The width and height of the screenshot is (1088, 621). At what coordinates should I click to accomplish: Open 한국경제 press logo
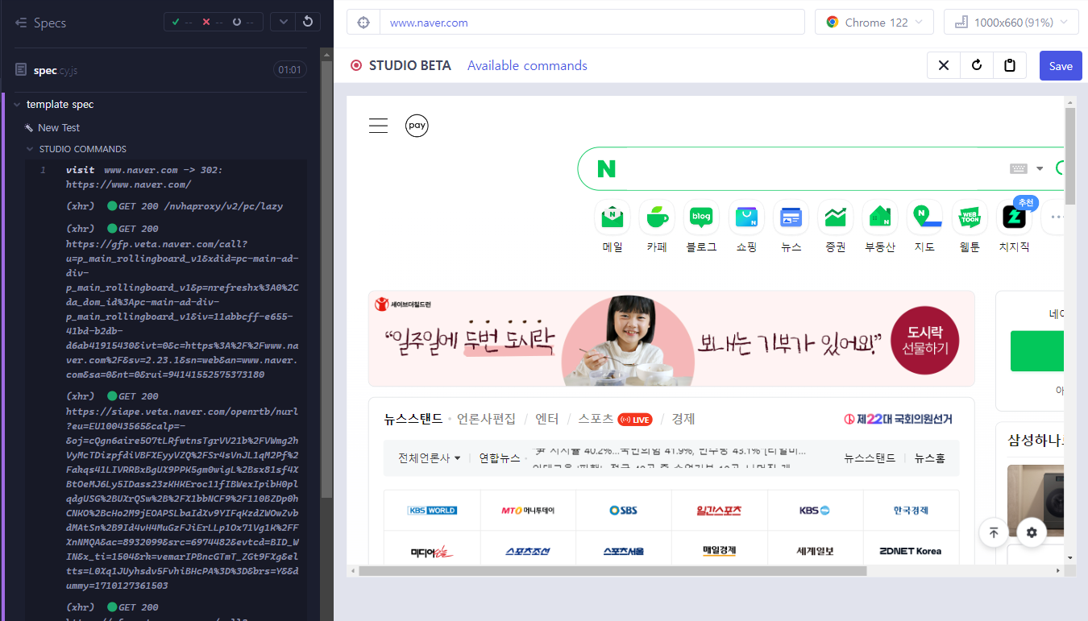coord(911,510)
